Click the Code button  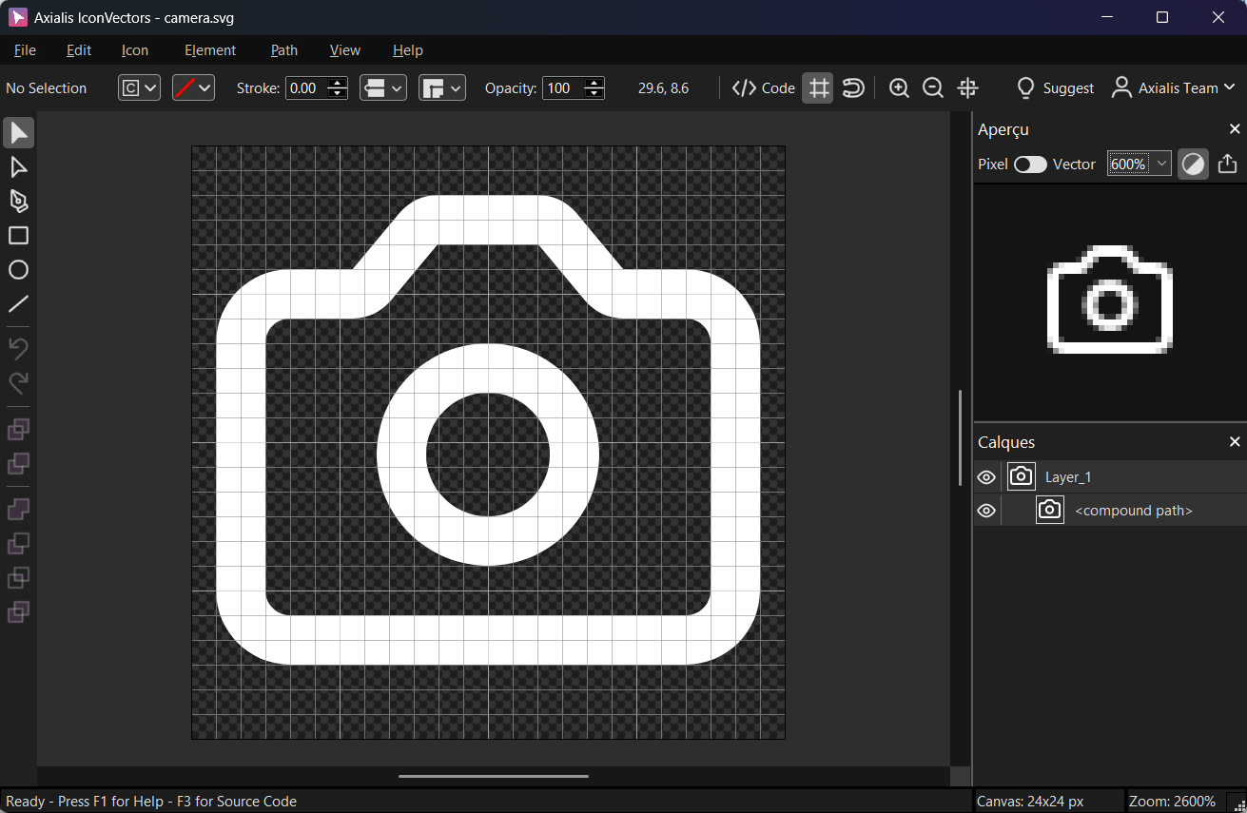[x=764, y=88]
